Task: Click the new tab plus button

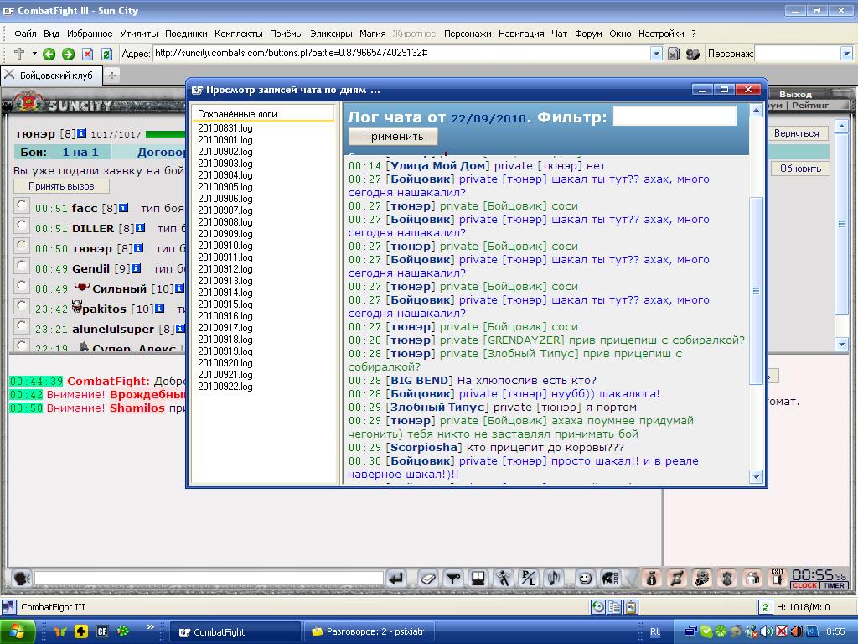Action: (x=112, y=75)
